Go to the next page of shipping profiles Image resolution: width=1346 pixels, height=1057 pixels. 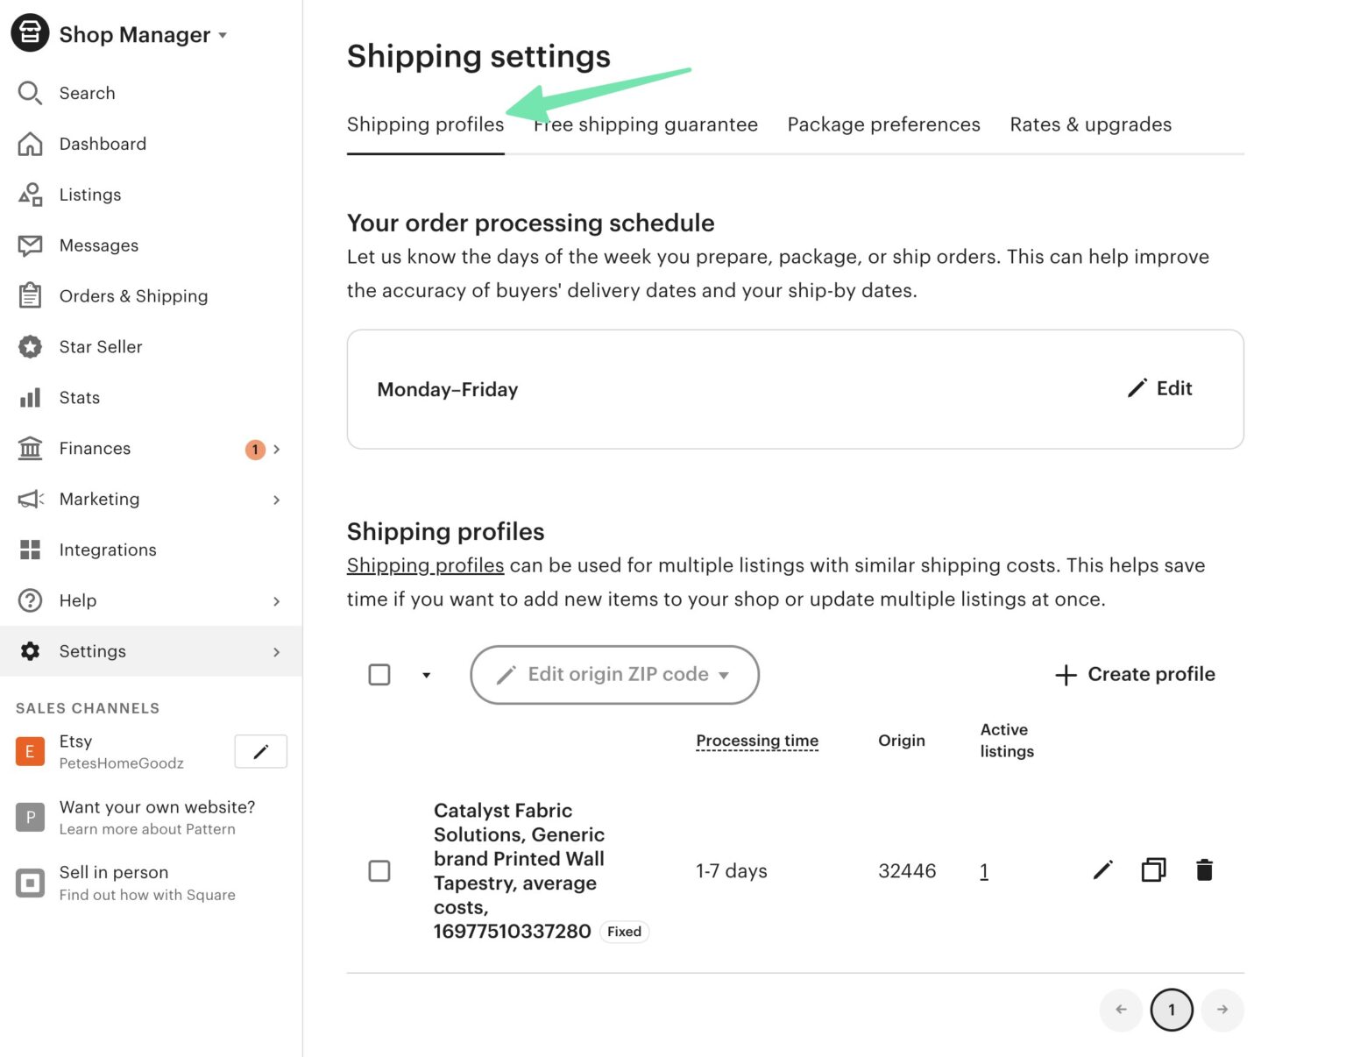1222,1010
